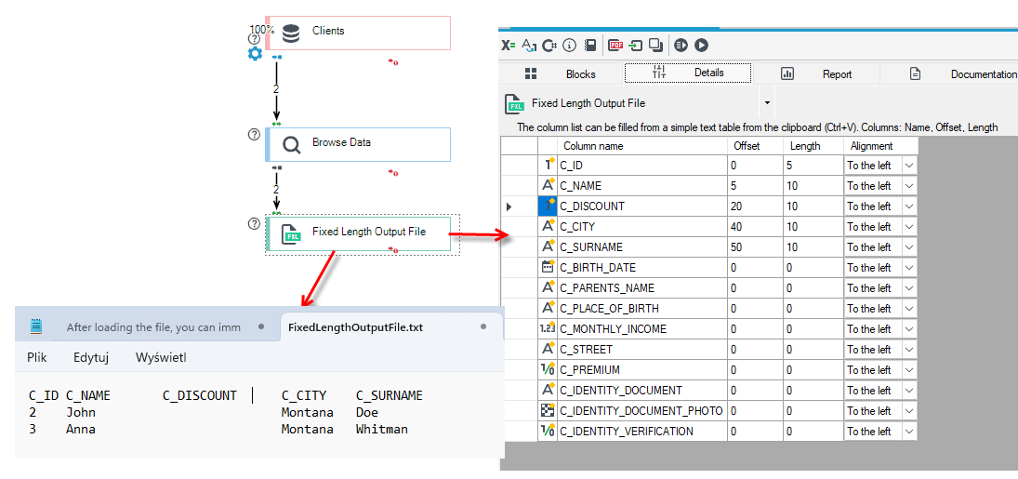Open Alignment dropdown for C_STREET row

pos(909,350)
